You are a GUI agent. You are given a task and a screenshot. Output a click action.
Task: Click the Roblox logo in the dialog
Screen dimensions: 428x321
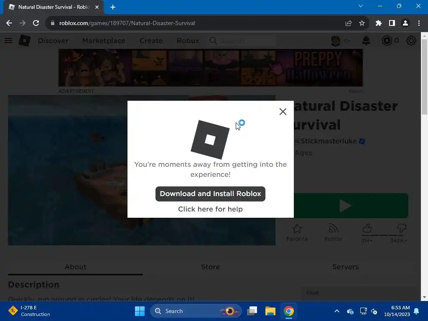210,140
